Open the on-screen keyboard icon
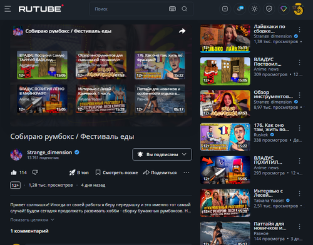Screen dimensions: 313x245 click(x=172, y=9)
